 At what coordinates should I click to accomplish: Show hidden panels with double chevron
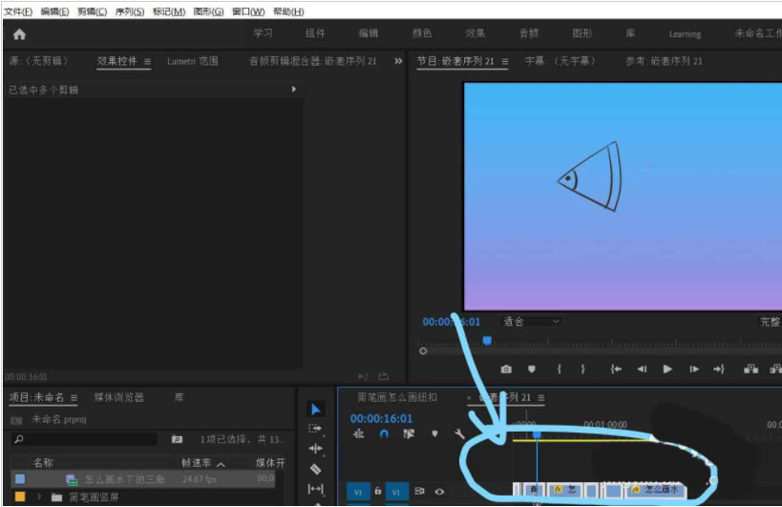point(398,61)
